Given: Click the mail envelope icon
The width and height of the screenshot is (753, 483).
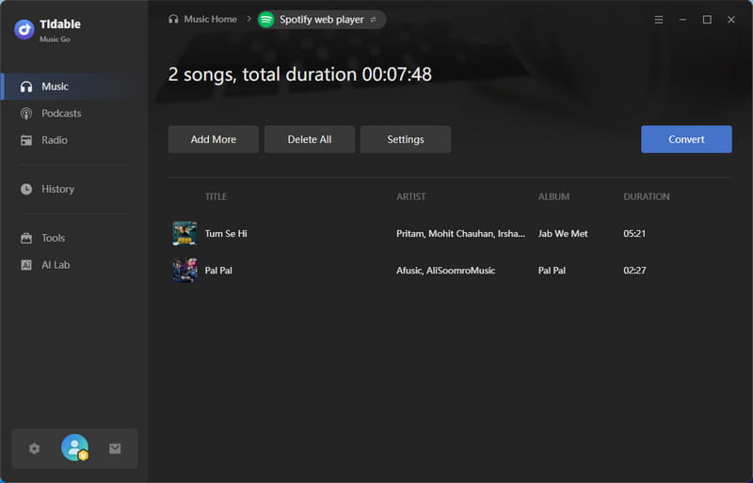Looking at the screenshot, I should coord(115,449).
